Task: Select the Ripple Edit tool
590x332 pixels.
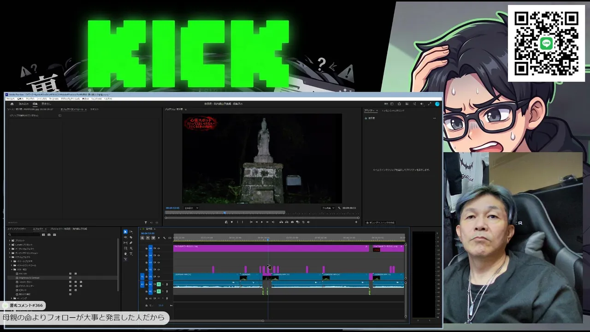Action: coord(125,237)
